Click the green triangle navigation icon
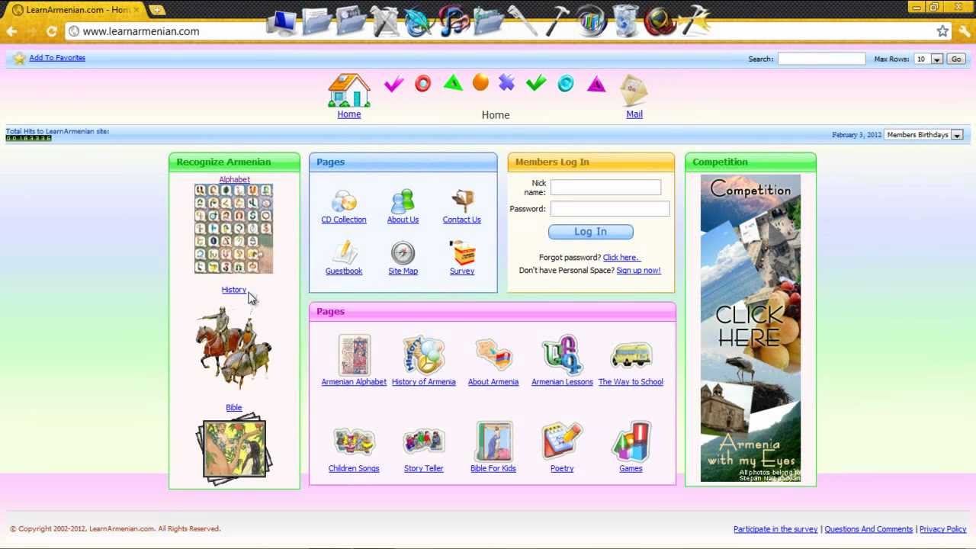Viewport: 976px width, 549px height. (453, 83)
